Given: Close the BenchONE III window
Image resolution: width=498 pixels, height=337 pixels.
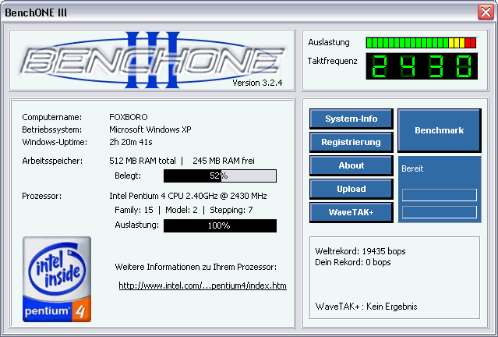Looking at the screenshot, I should pyautogui.click(x=486, y=12).
